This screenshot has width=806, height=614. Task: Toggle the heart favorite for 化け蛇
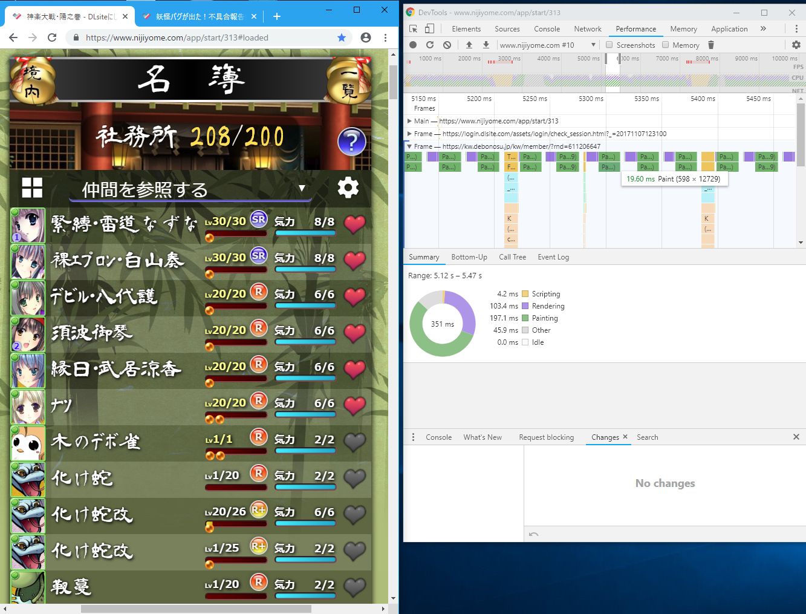354,478
